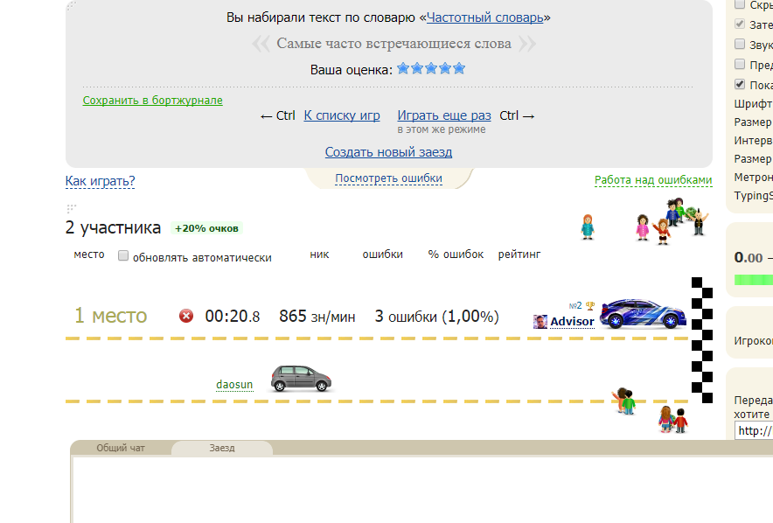The width and height of the screenshot is (773, 523).
Task: Toggle the 'Звук' sidebar checkbox
Action: click(740, 44)
